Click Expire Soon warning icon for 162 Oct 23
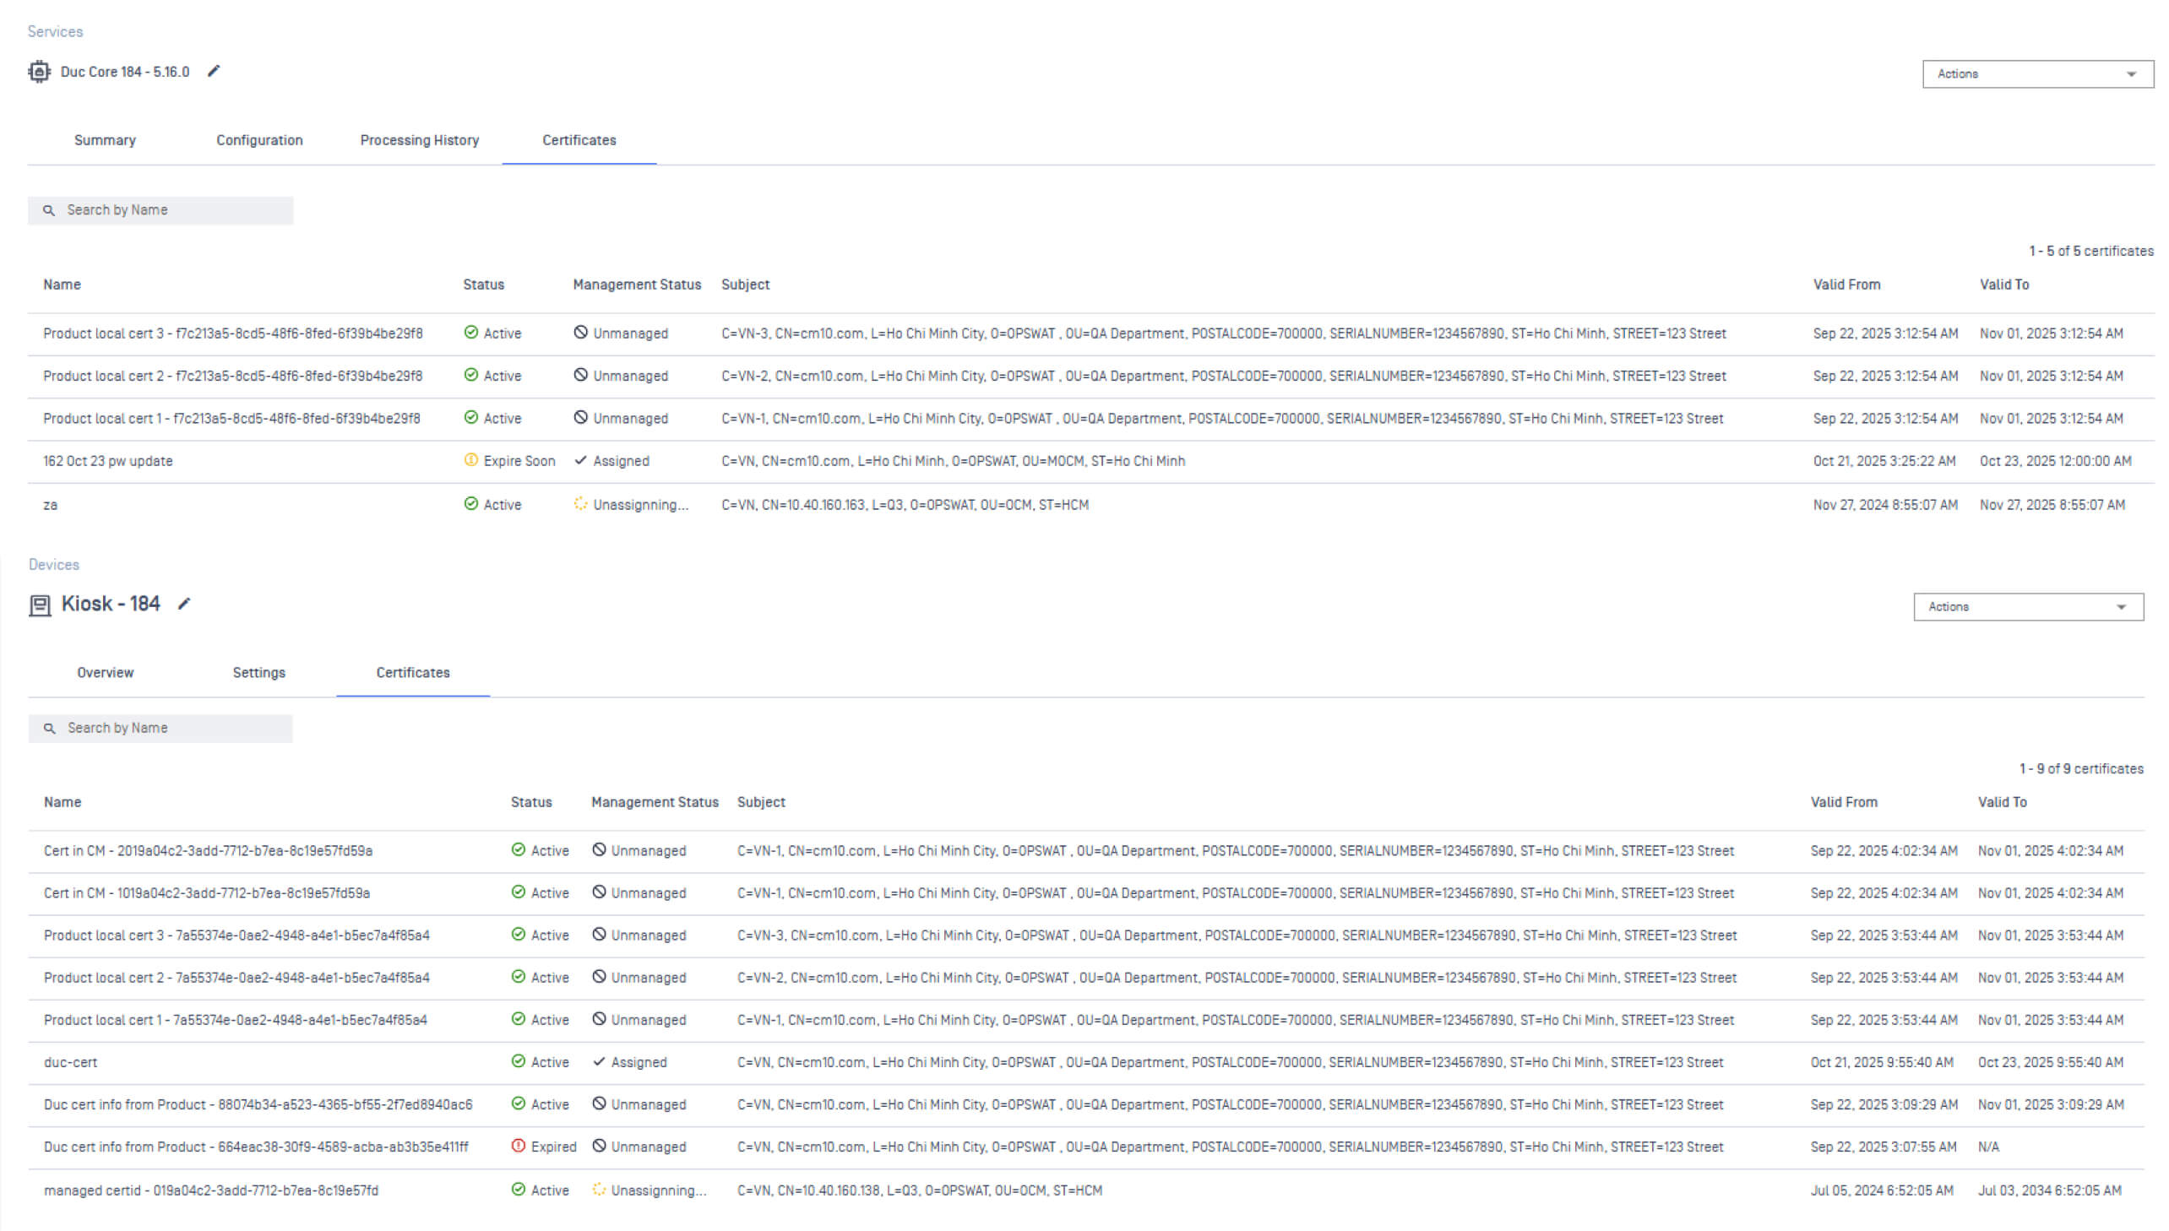 point(471,460)
